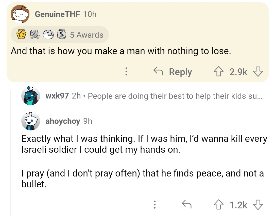Screen dimensions: 274x216
Task: Downvote GenuineTHF's comment
Action: [x=258, y=72]
